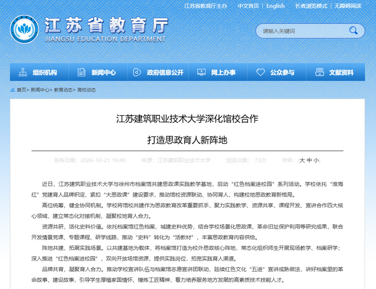
Task: Click the 江苏省教育厅 site title
Action: coord(106,25)
